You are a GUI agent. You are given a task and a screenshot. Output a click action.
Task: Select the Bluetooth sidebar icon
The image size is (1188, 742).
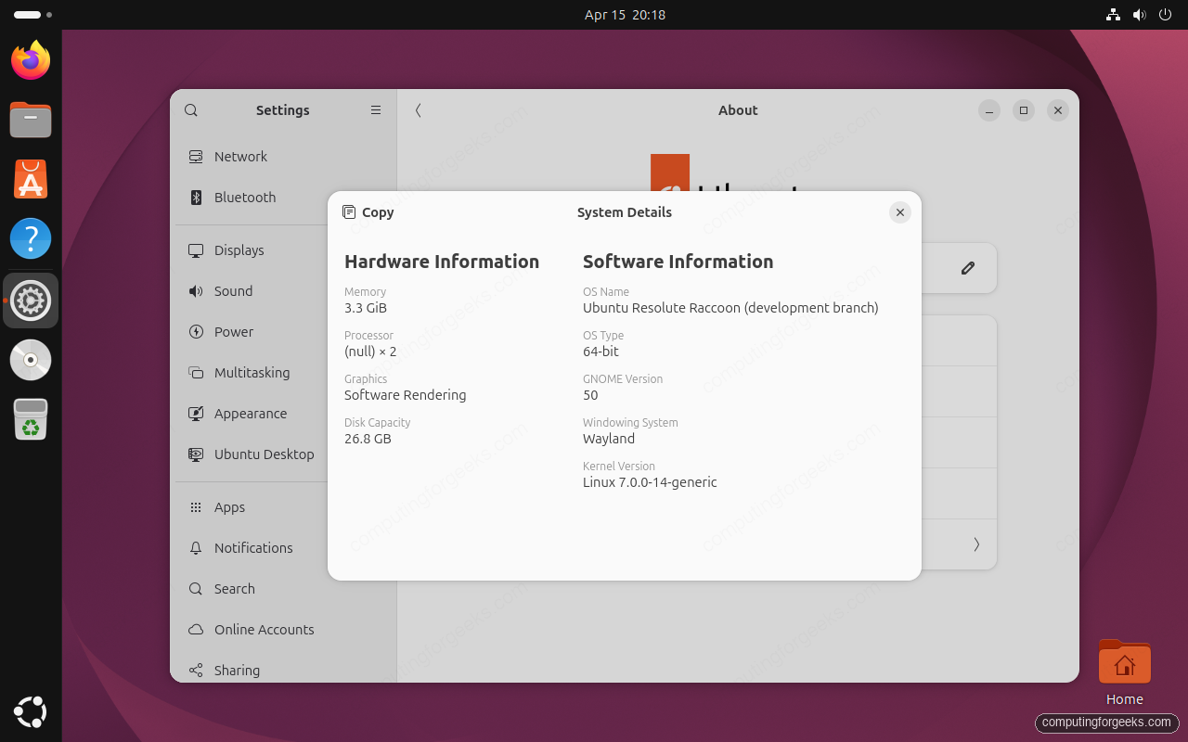[196, 198]
